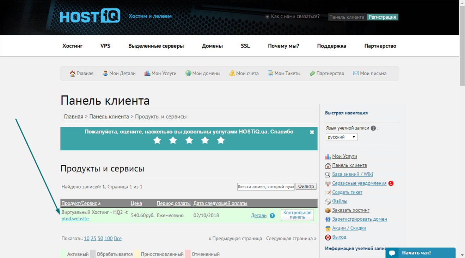Rate with the third star

point(189,140)
